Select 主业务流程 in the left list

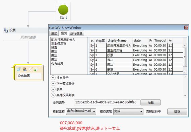coord(59,44)
